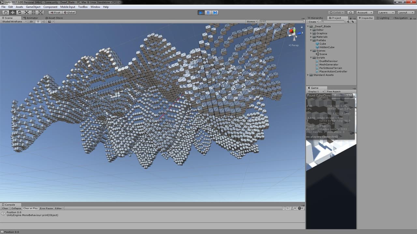
Task: Collapse the Scripts folder
Action: (311, 58)
